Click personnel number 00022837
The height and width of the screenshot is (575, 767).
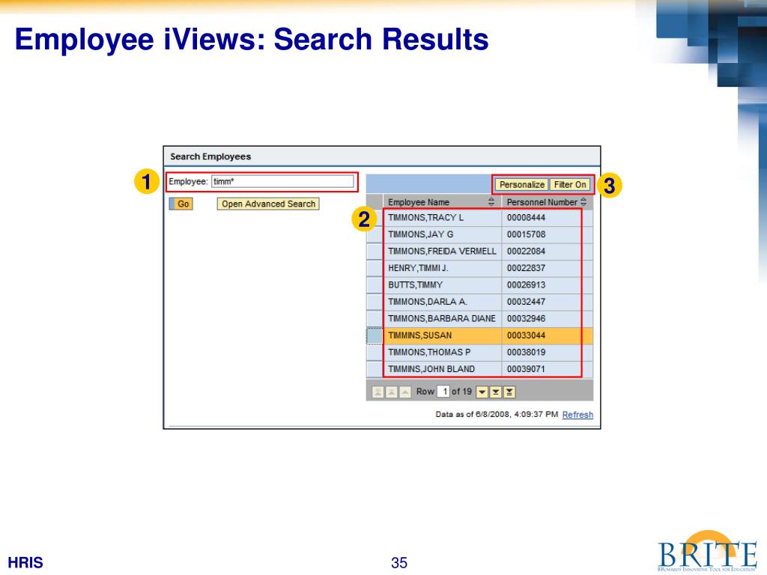(526, 268)
